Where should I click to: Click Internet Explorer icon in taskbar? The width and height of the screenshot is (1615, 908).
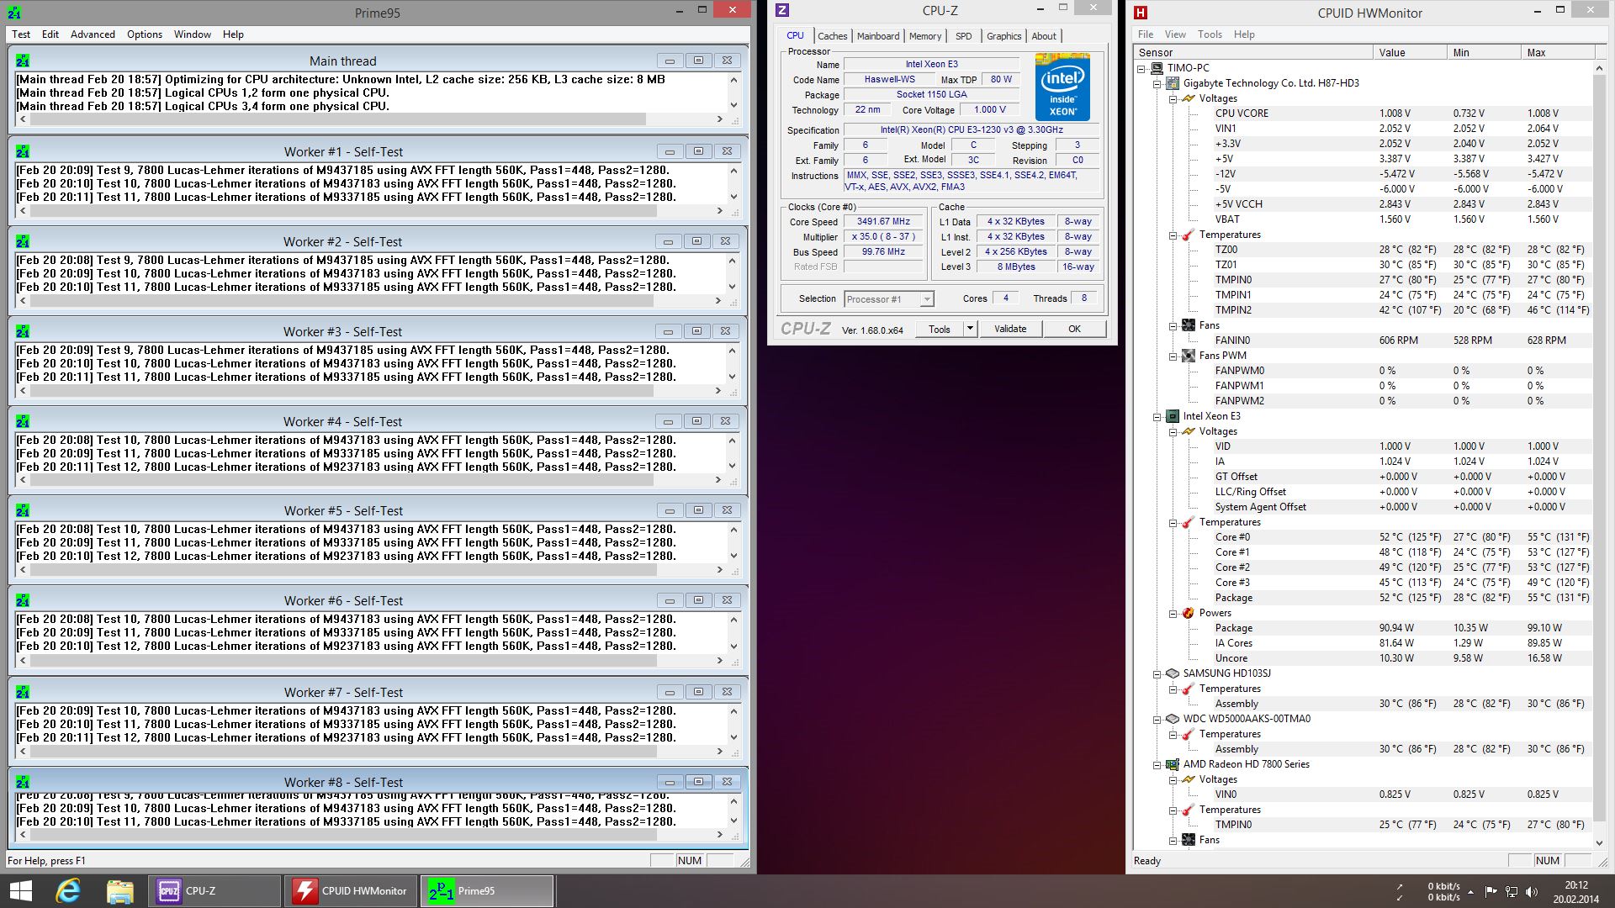(x=68, y=891)
